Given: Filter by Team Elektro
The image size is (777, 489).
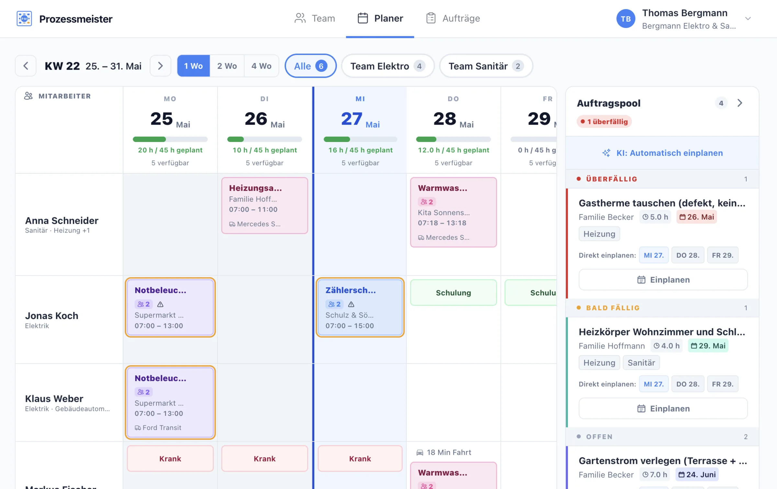Looking at the screenshot, I should tap(388, 66).
